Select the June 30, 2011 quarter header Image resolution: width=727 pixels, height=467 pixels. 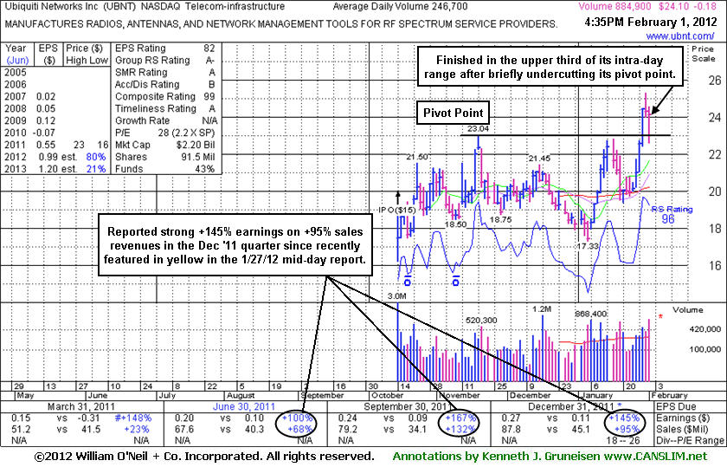pos(244,406)
